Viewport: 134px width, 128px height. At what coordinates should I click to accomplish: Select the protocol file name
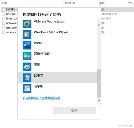pyautogui.click(x=12, y=28)
